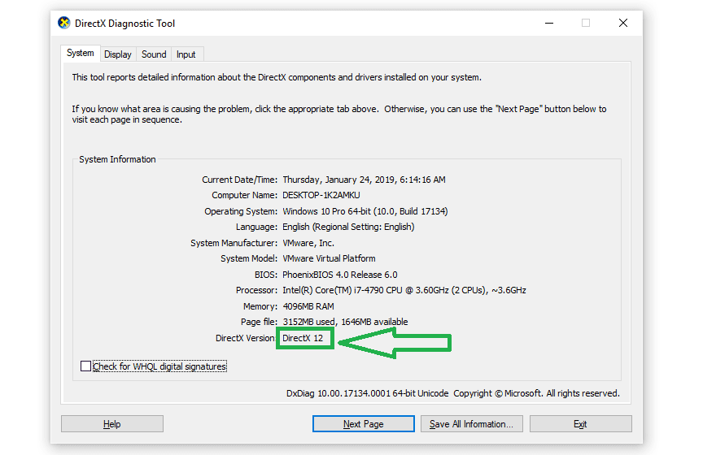Click Page file value 3152MB used

click(x=345, y=322)
